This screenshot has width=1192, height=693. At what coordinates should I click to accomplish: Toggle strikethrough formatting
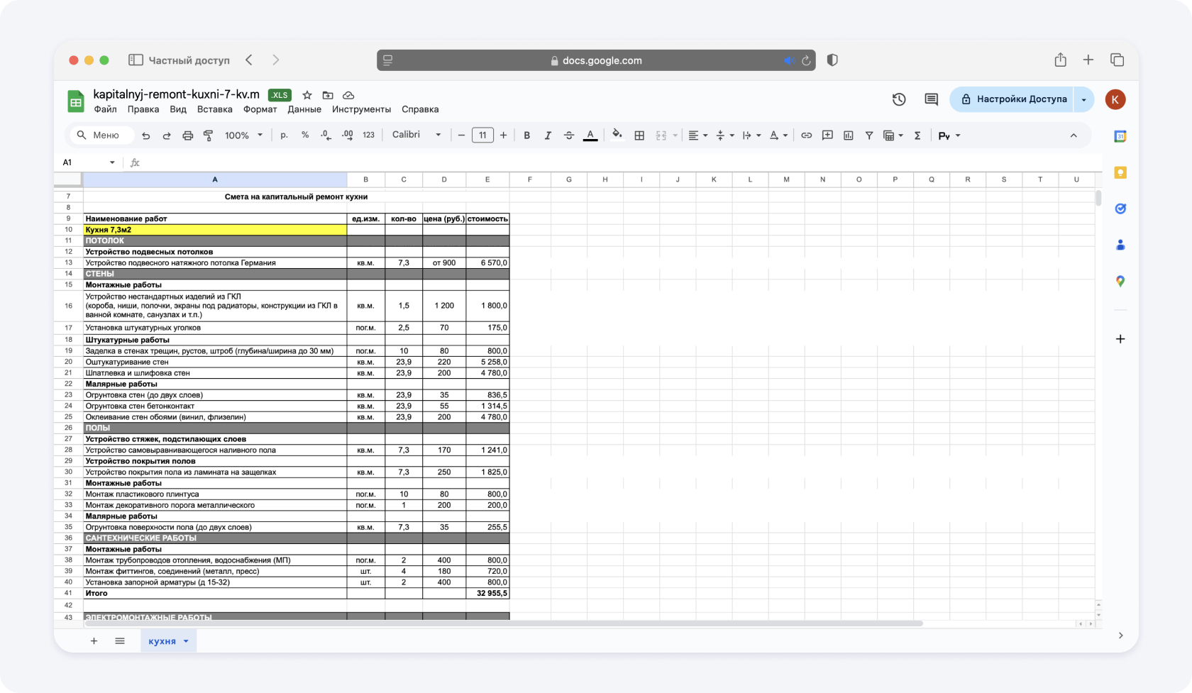coord(568,135)
